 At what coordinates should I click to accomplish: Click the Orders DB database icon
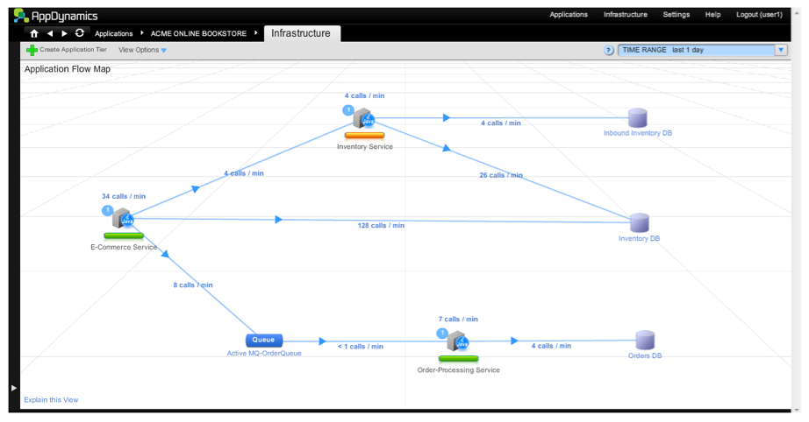tap(645, 341)
